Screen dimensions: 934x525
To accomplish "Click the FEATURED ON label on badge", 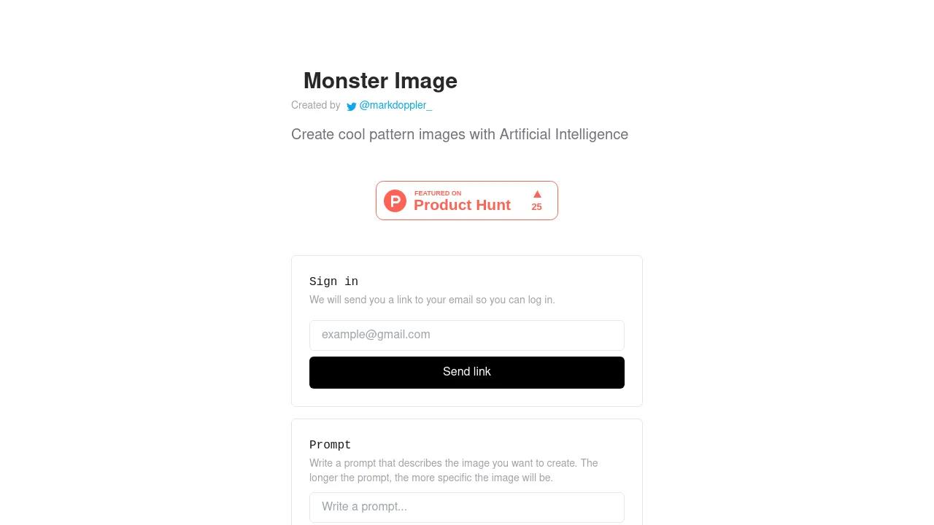I will point(438,193).
